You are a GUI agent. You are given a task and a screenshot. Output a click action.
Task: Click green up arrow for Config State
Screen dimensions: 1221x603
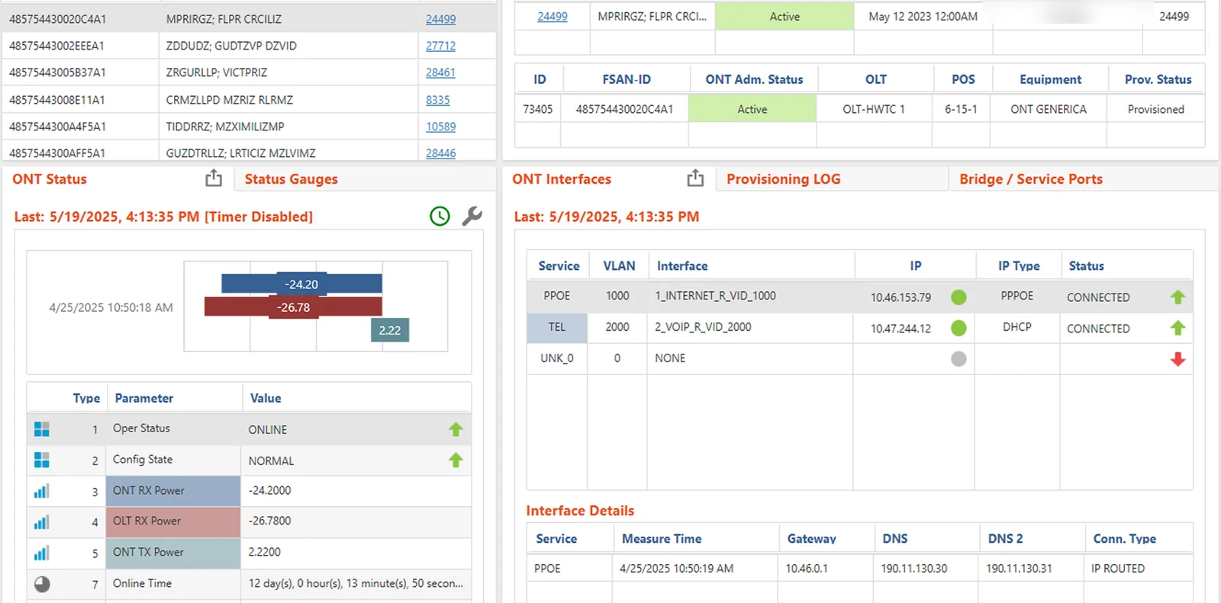[x=456, y=460]
